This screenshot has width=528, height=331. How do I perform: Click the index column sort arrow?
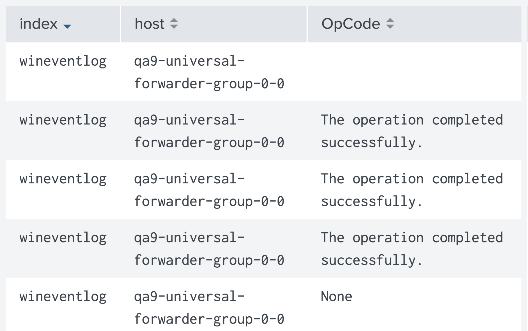pos(67,26)
